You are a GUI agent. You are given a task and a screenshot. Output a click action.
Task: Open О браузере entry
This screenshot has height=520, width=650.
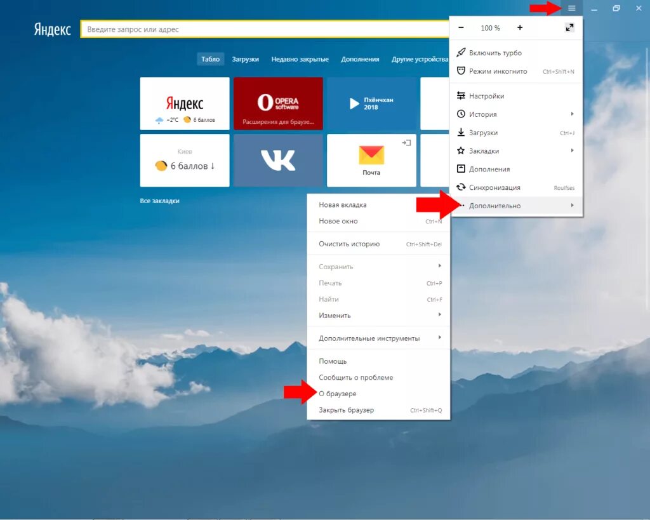pos(378,394)
